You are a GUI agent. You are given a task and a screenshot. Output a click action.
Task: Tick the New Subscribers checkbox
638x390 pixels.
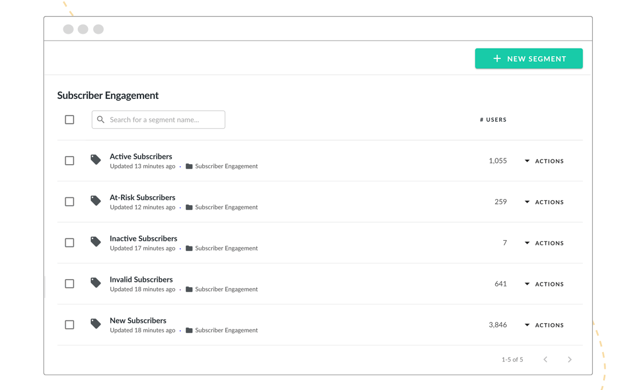[x=70, y=325]
